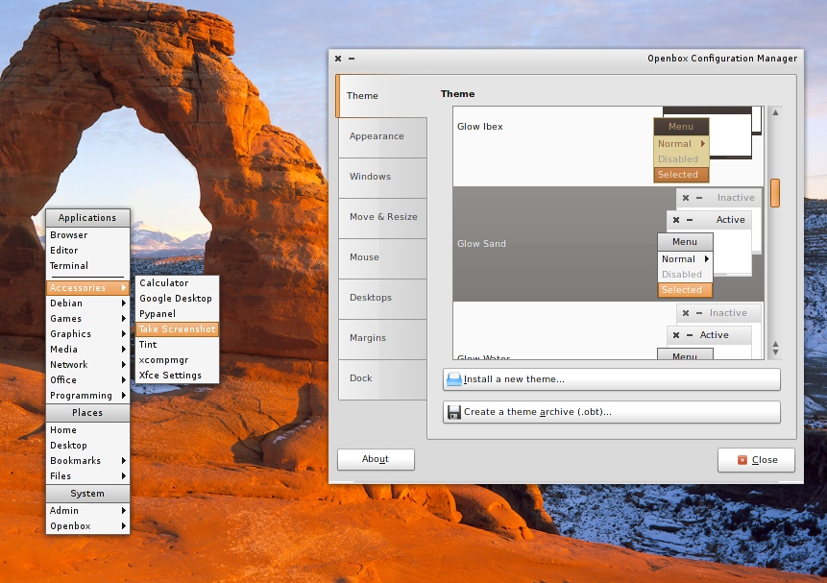Expand the Graphics submenu

[87, 334]
